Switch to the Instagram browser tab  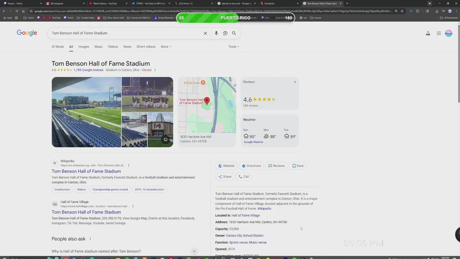click(65, 4)
